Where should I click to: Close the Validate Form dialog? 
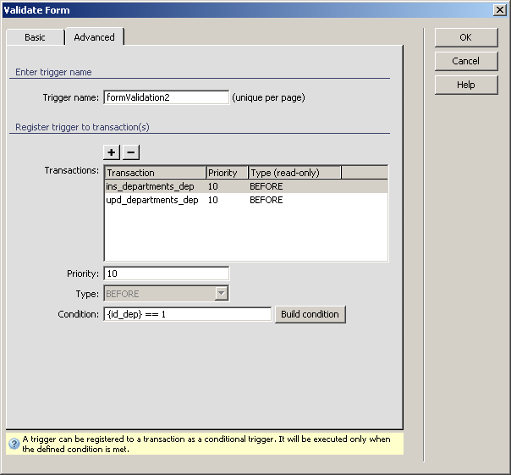(x=499, y=9)
